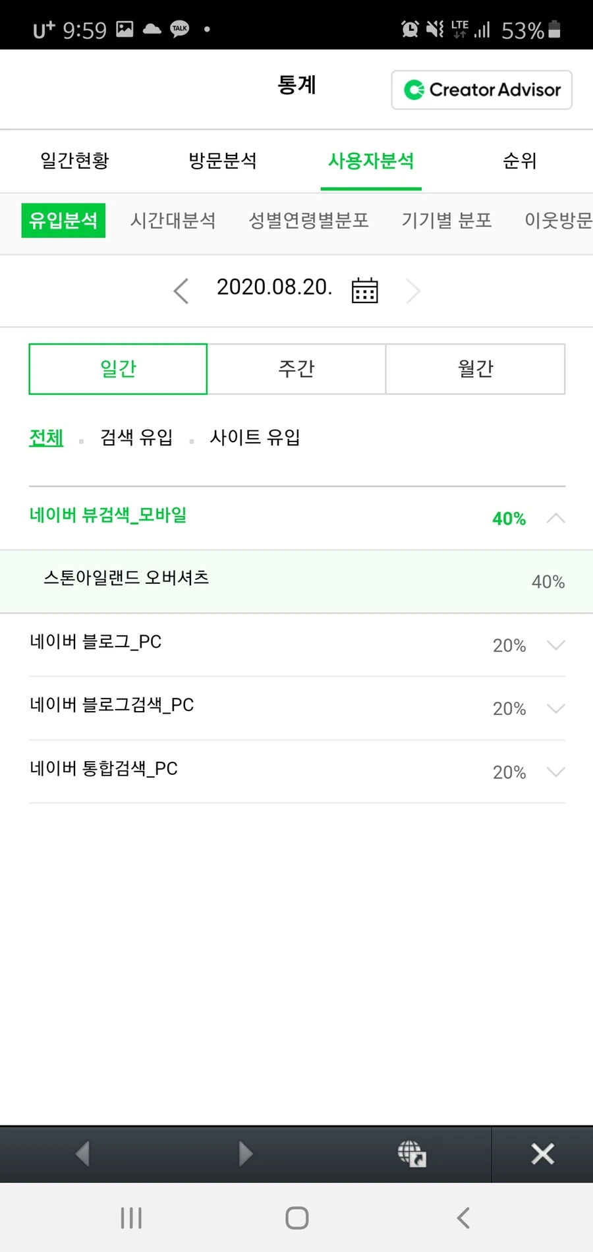Expand the 네이버 통합검색_PC row
The height and width of the screenshot is (1252, 593).
click(x=555, y=772)
